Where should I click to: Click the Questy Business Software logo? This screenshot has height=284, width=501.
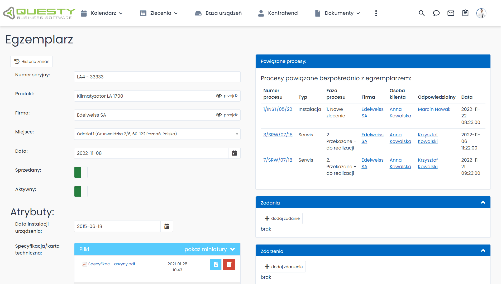click(39, 13)
